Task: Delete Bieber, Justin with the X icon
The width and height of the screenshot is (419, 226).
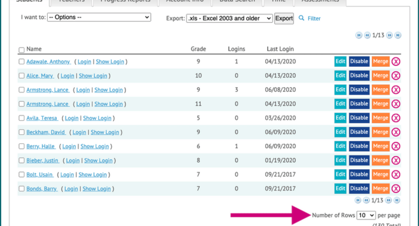Action: coord(396,160)
